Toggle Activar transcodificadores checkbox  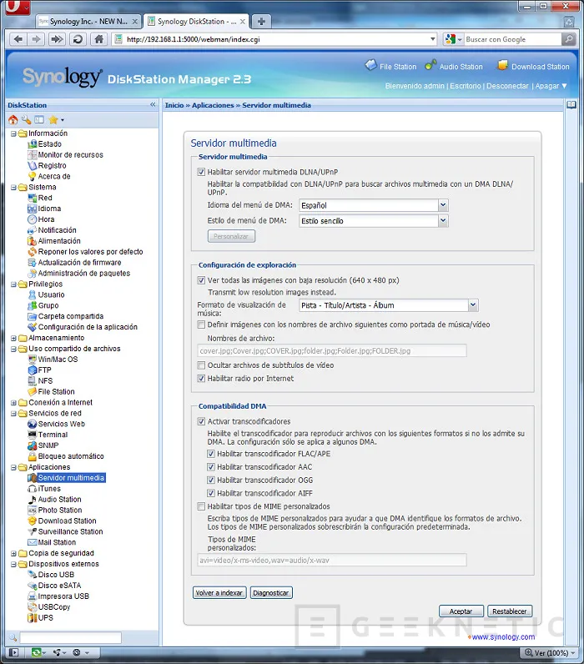[x=201, y=421]
